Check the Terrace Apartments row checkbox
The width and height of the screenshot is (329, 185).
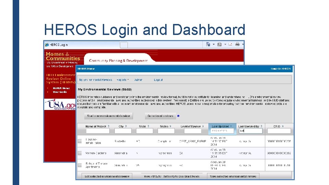click(x=80, y=165)
